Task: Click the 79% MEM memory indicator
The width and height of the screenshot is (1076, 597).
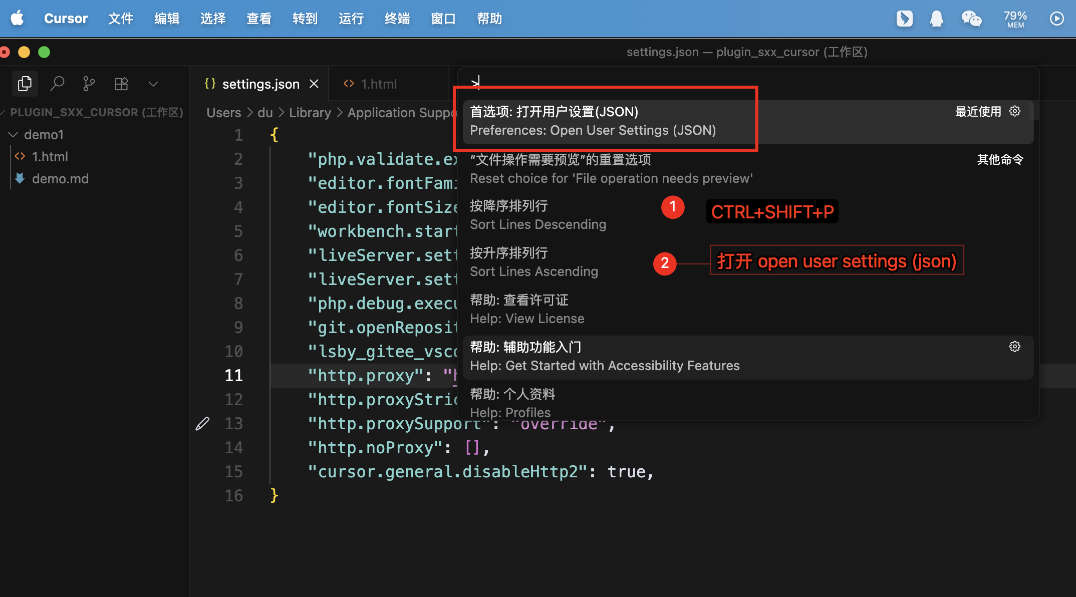Action: pos(1015,19)
